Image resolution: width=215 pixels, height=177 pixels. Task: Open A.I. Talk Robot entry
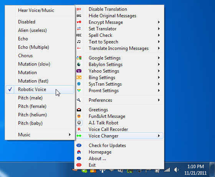click(119, 123)
